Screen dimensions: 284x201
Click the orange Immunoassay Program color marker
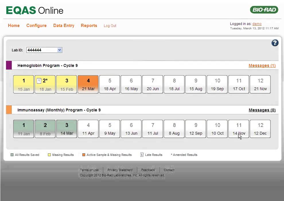click(x=9, y=110)
